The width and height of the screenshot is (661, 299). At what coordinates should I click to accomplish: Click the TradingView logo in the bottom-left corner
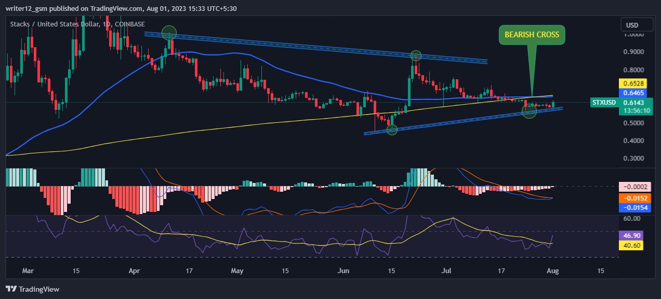[32, 289]
